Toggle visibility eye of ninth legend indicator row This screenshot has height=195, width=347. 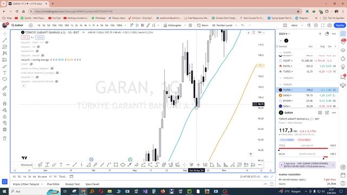click(37, 77)
